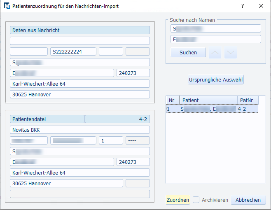Click Karl-Wiechert-Allee 64 in Daten aus Nachricht

point(80,84)
